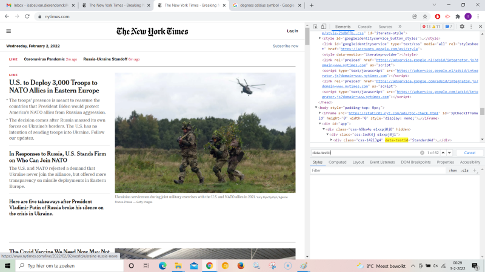
Task: Toggle the device toolbar icon in DevTools
Action: click(x=324, y=27)
